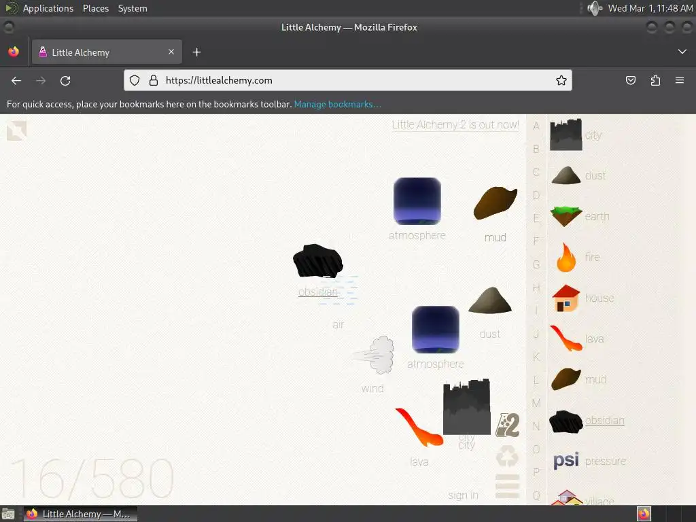
Task: Click the city element on the workspace
Action: point(467,406)
